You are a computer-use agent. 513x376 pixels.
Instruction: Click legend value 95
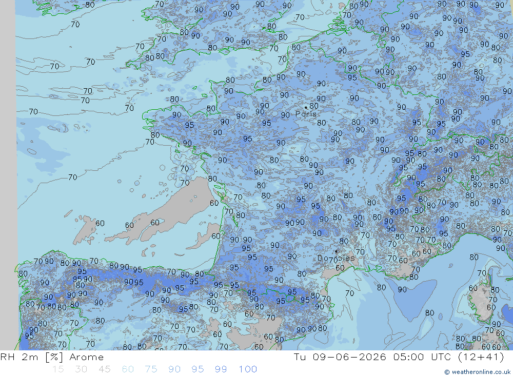tap(198, 369)
